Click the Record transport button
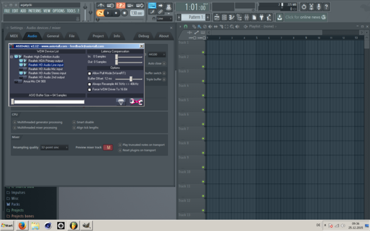 tap(124, 13)
